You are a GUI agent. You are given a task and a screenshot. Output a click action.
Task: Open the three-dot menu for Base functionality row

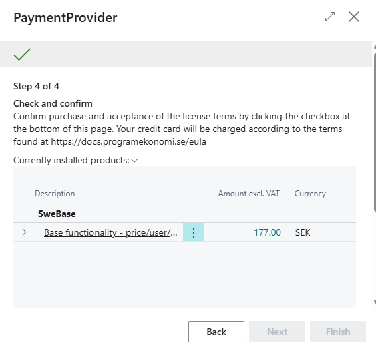(194, 232)
